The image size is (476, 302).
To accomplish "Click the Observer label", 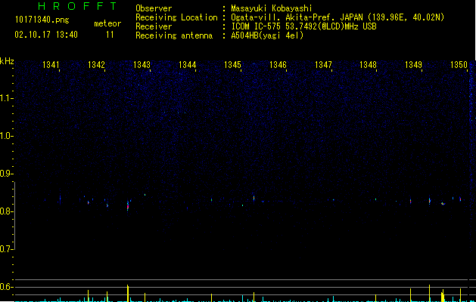I will (x=154, y=8).
